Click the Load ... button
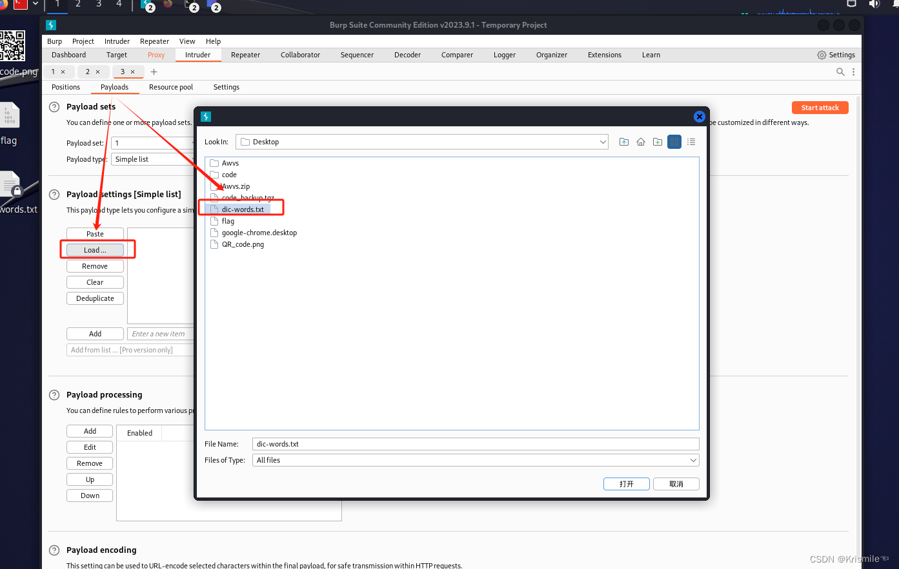 tap(95, 250)
